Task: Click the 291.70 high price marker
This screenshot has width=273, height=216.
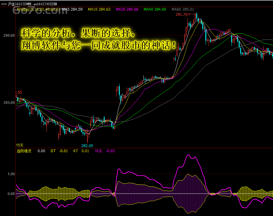Action: click(x=181, y=15)
